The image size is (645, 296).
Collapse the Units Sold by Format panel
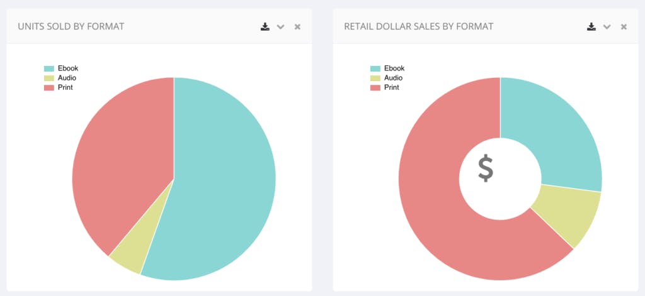[x=280, y=27]
